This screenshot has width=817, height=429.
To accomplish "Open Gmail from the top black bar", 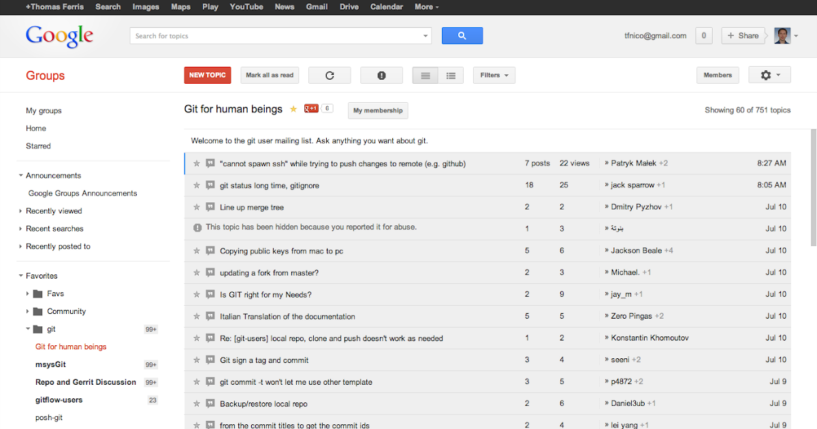I will (x=317, y=7).
